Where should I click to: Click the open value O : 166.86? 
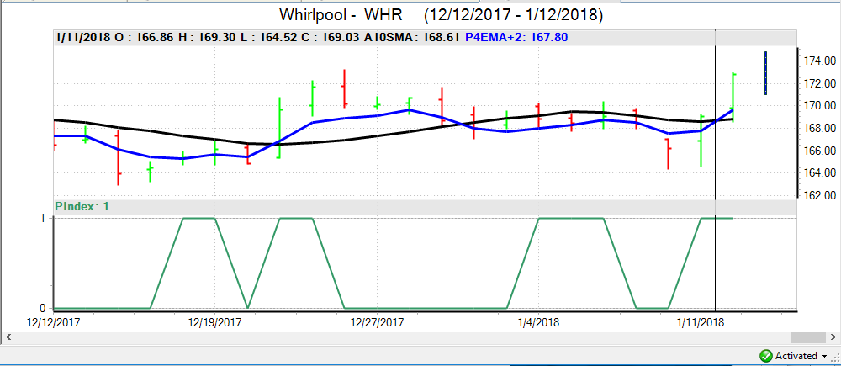tap(143, 38)
